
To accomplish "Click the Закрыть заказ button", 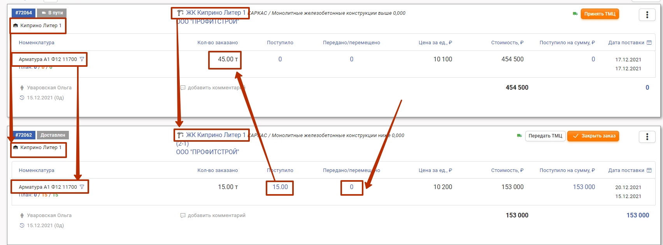I will point(593,136).
